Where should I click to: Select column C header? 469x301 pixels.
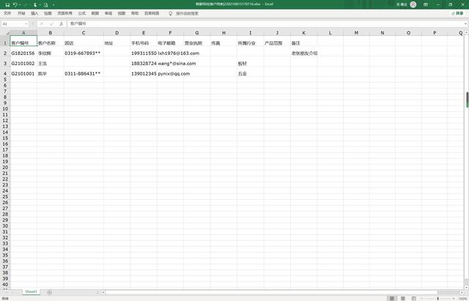(84, 33)
